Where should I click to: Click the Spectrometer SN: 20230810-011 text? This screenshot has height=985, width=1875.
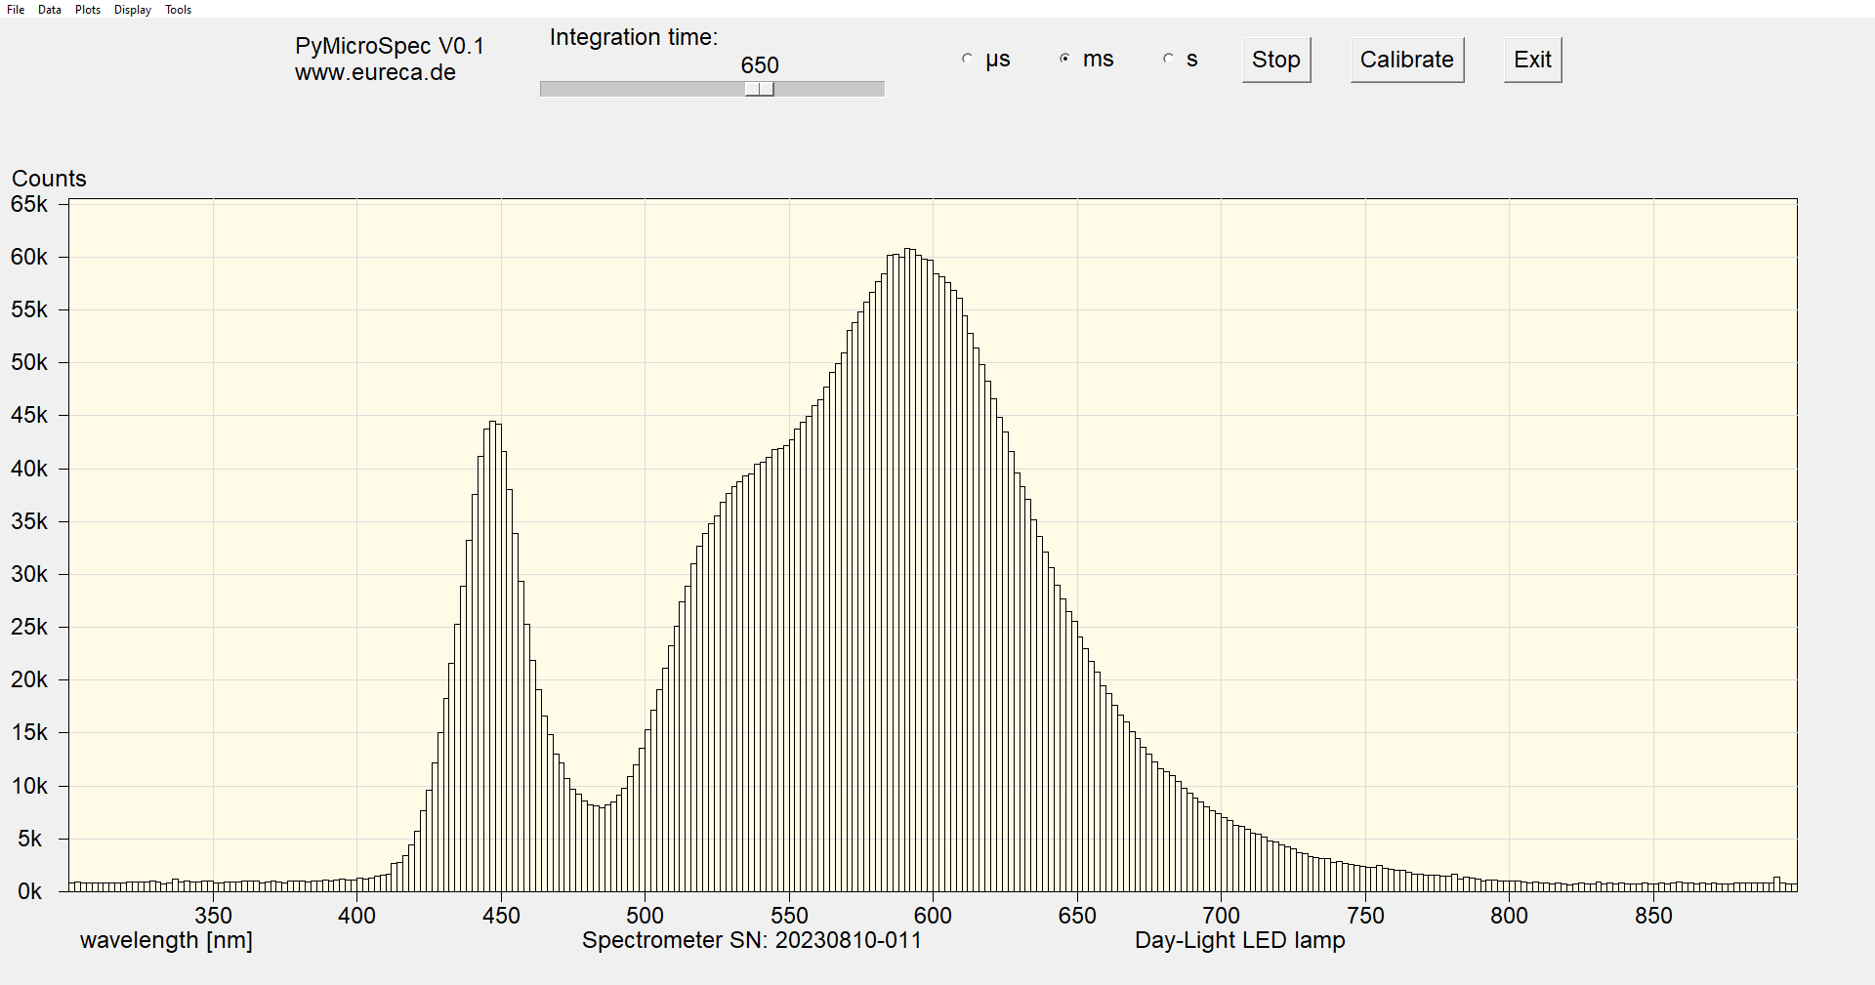coord(752,940)
